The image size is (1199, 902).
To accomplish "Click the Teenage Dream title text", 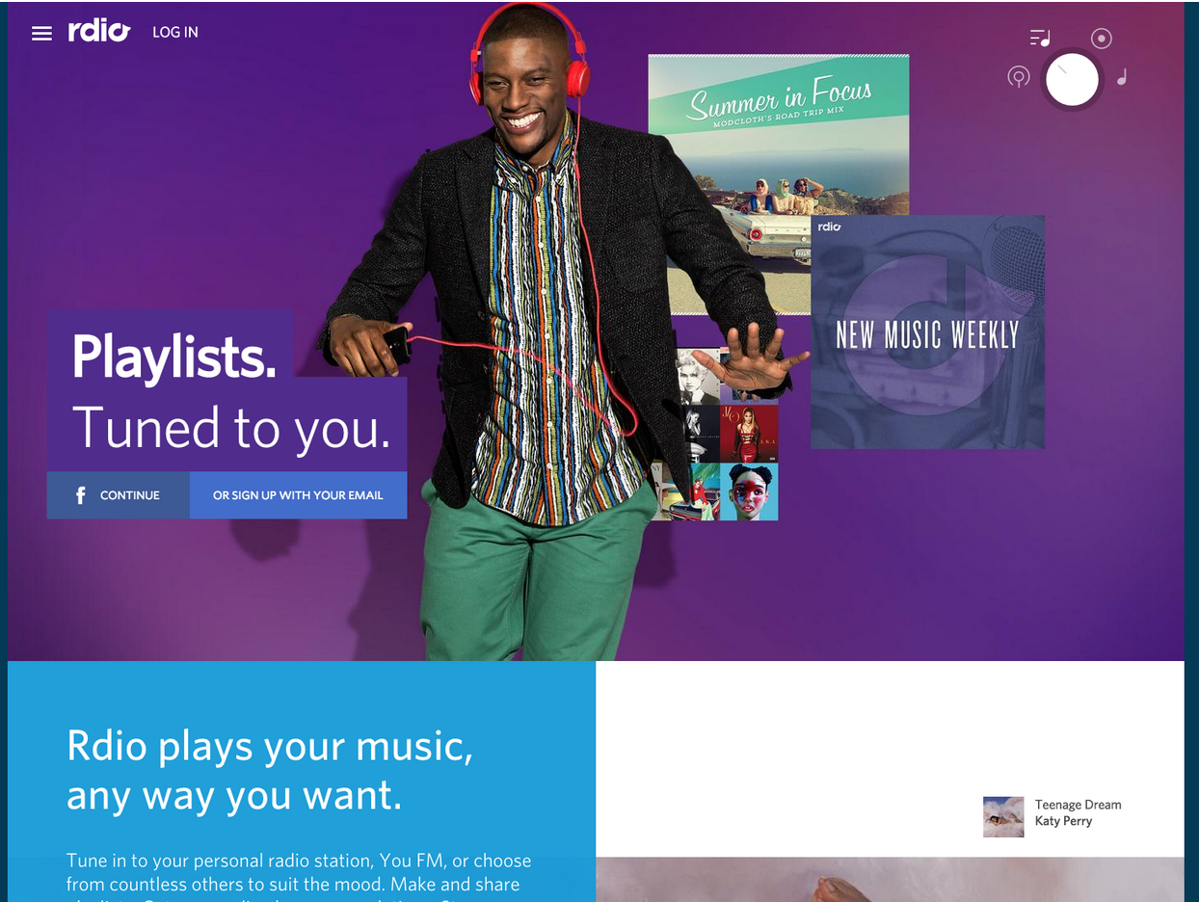I will point(1078,805).
